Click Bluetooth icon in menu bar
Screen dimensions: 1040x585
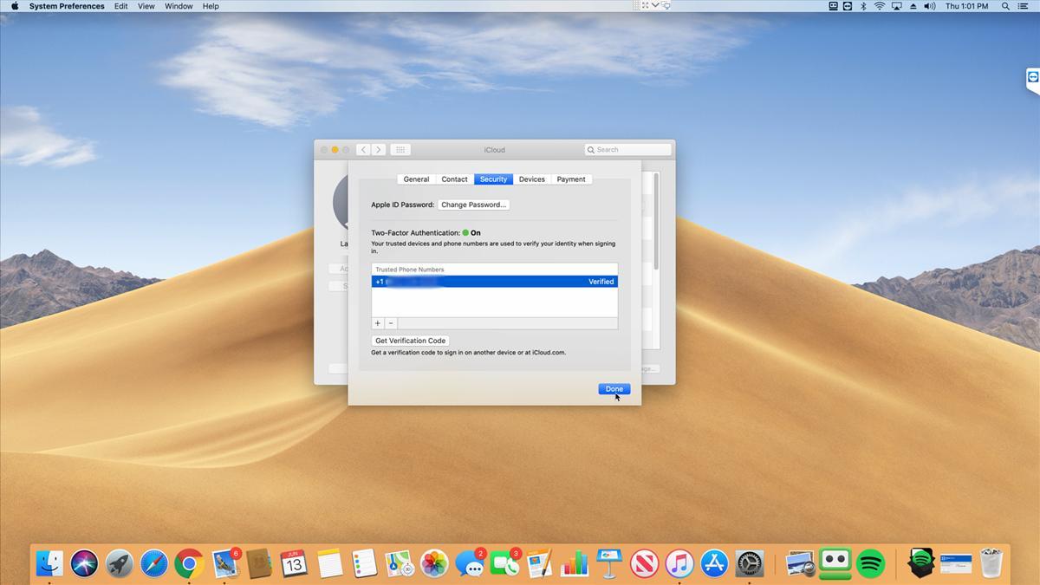[x=862, y=6]
